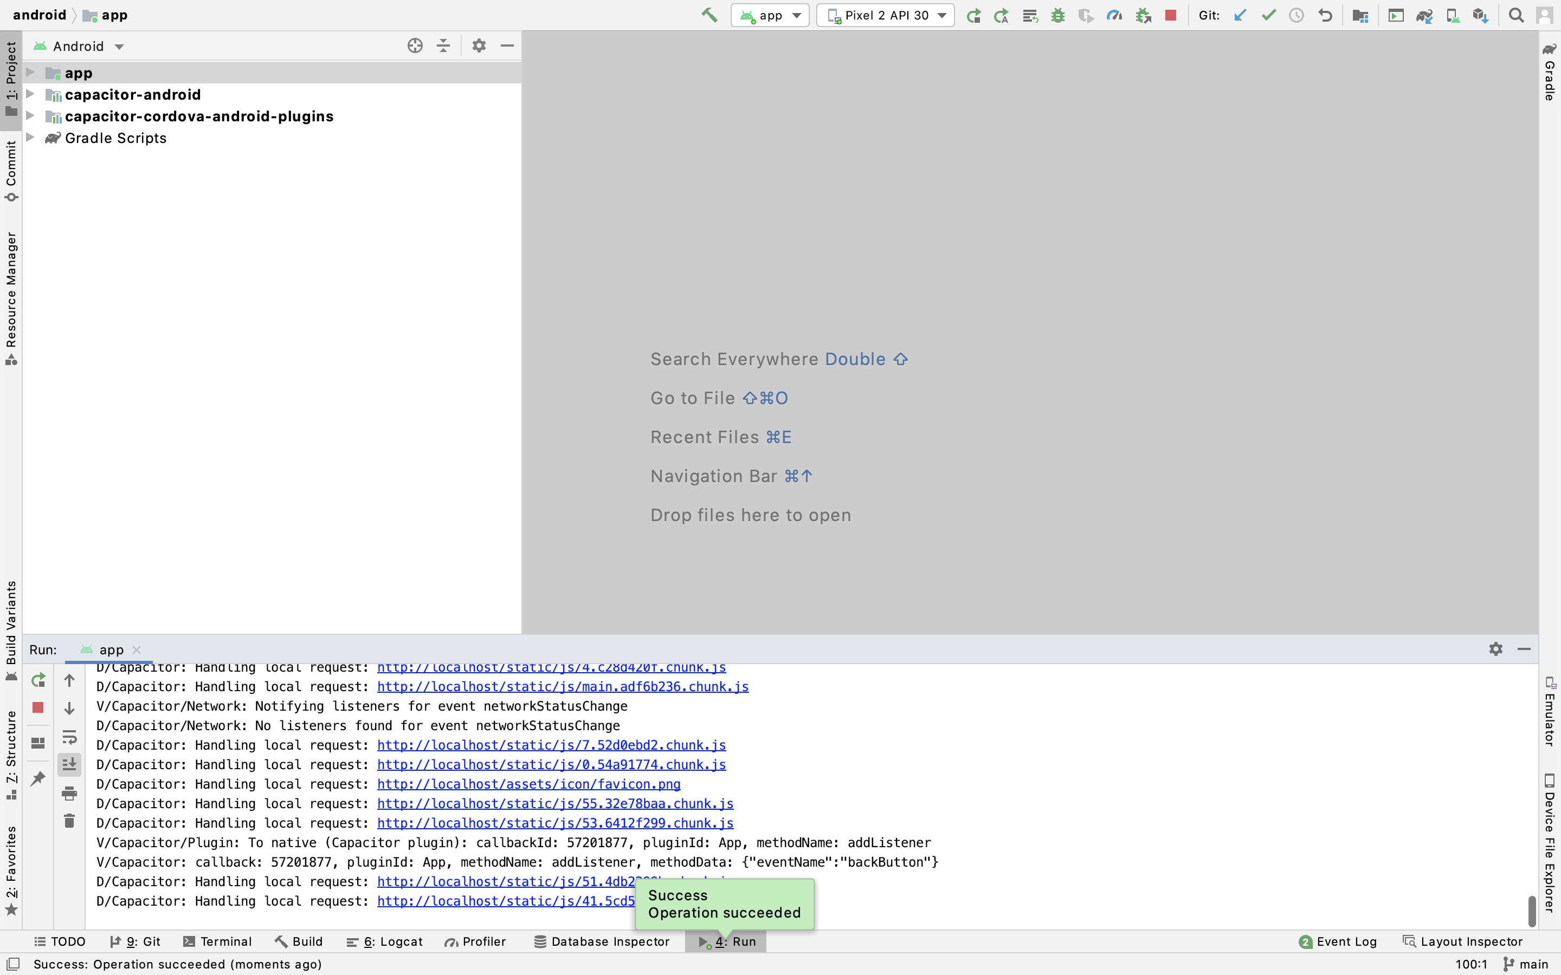Image resolution: width=1561 pixels, height=975 pixels.
Task: Stop the running app from main toolbar
Action: pos(1171,15)
